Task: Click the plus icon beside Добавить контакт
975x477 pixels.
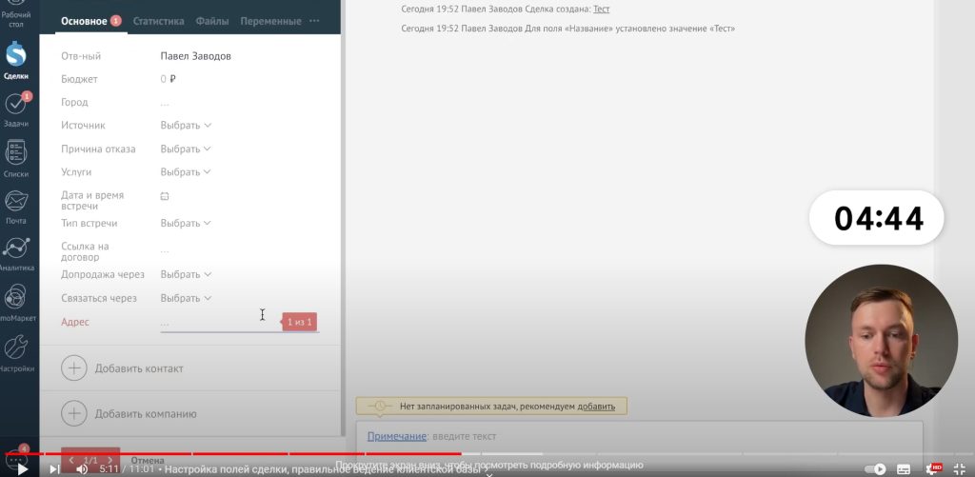Action: [74, 368]
